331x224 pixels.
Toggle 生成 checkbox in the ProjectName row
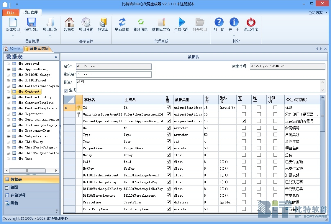tap(168, 148)
